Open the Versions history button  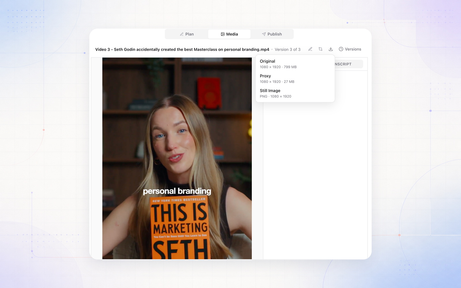coord(350,49)
